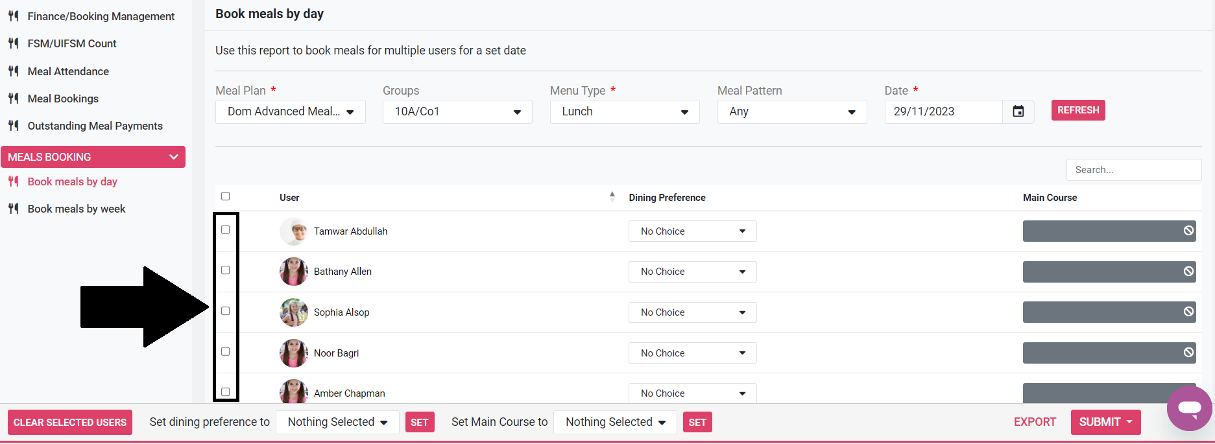
Task: Click into the Search field
Action: coord(1133,170)
